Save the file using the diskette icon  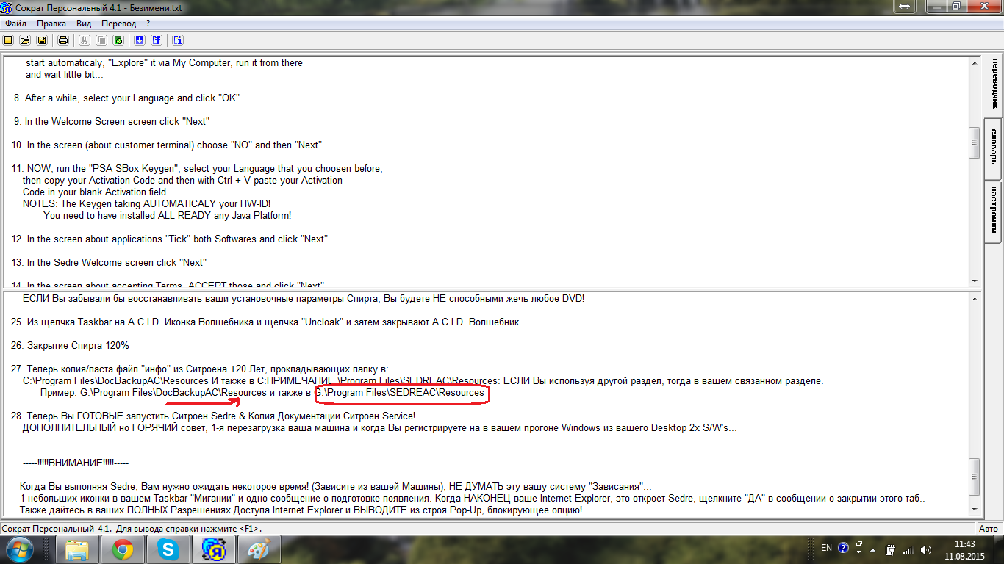[42, 40]
